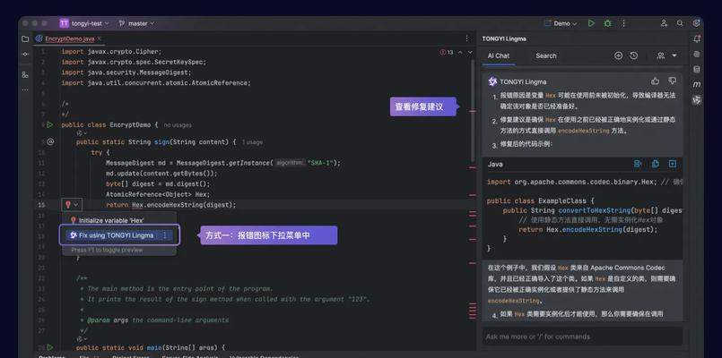Viewport: 722px width, 358px height.
Task: Open the Structure tool window icon
Action: [25, 74]
